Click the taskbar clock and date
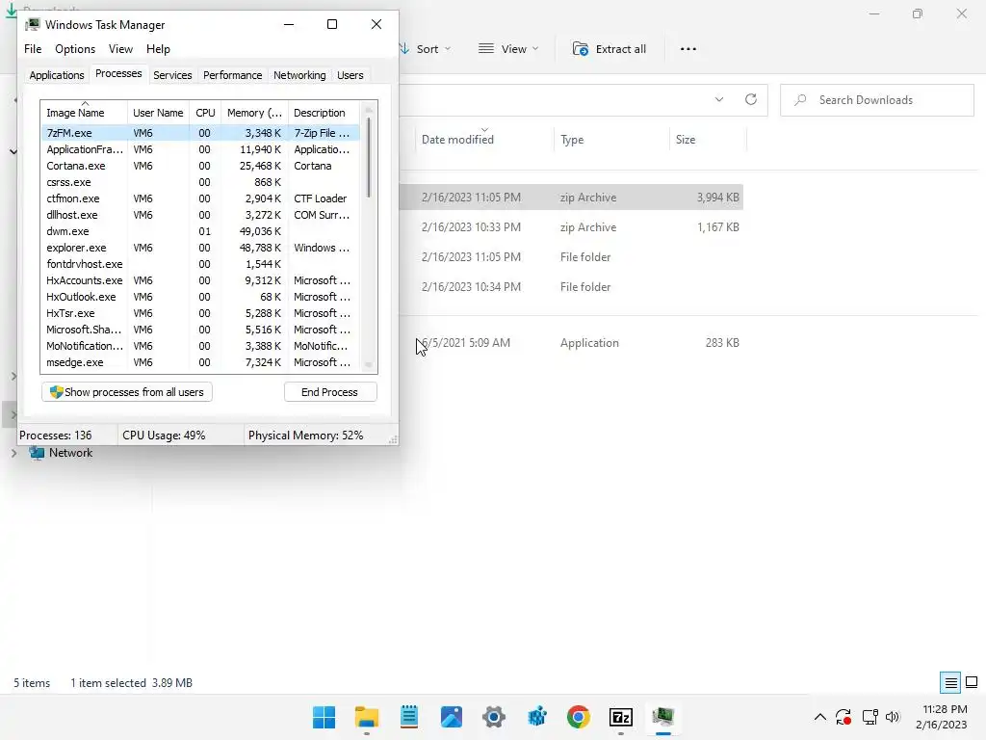This screenshot has width=986, height=740. pos(942,717)
